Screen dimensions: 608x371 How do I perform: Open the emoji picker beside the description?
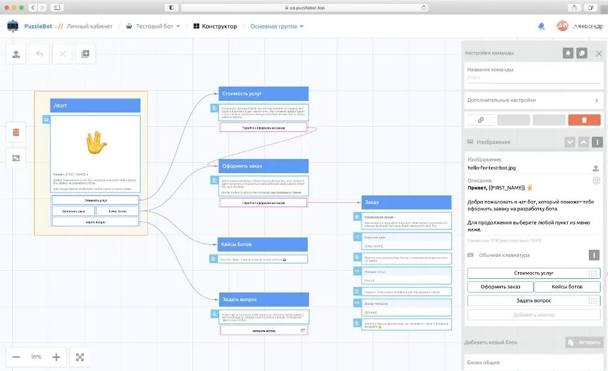tap(596, 181)
